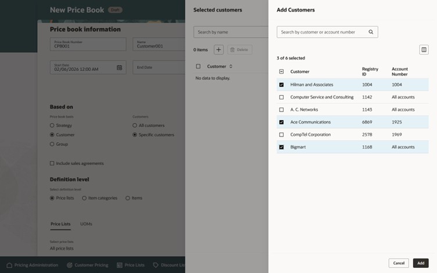Click the End Date field

point(159,67)
